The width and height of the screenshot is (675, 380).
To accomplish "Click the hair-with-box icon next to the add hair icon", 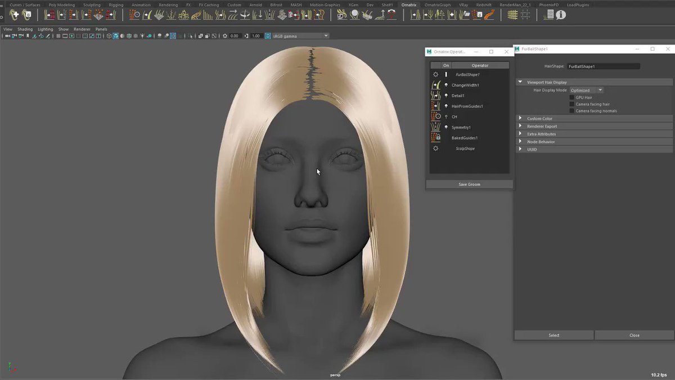I will (x=27, y=15).
